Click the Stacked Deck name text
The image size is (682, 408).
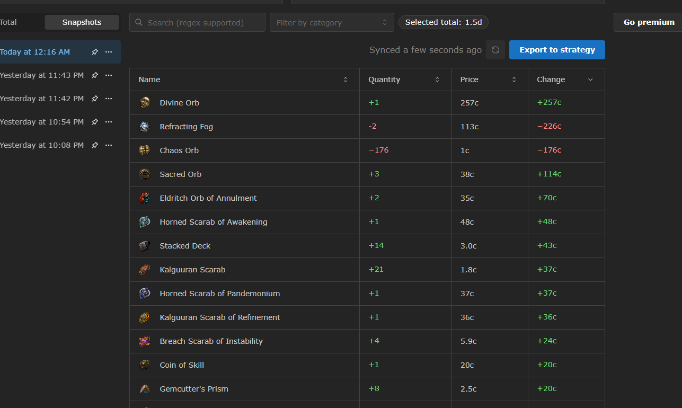point(185,246)
